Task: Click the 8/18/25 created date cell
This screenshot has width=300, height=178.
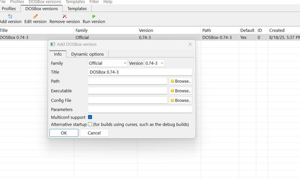Action: click(285, 37)
